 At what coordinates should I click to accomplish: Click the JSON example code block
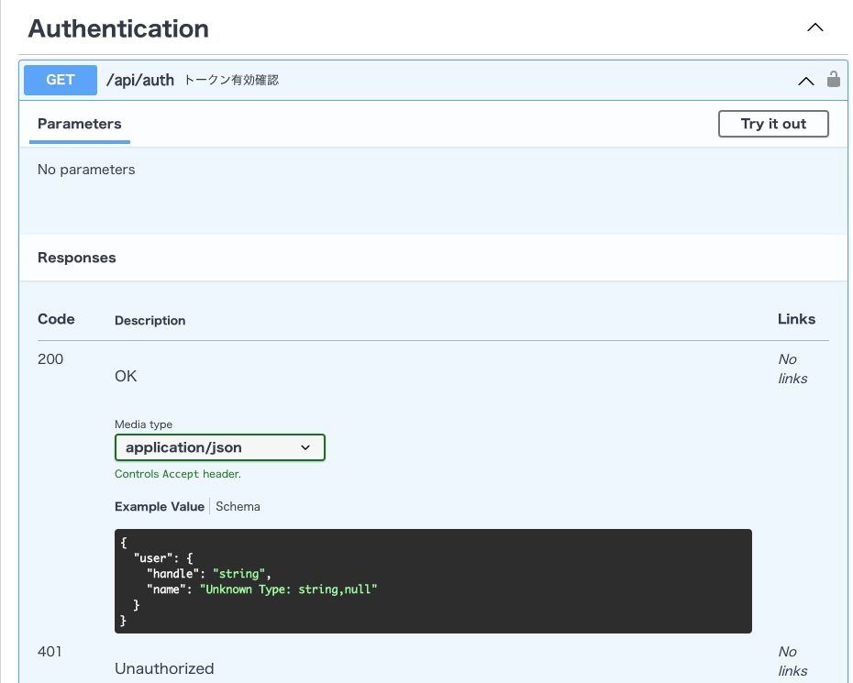click(433, 581)
